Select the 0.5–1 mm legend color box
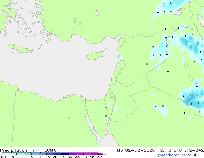This screenshot has width=204, height=158. pos(13,154)
